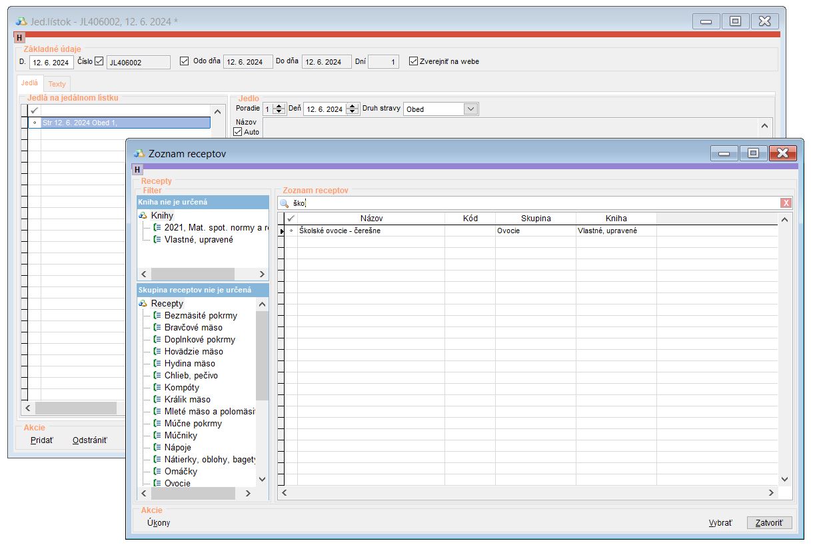Switch to the Texty tab
This screenshot has width=813, height=553.
[57, 84]
